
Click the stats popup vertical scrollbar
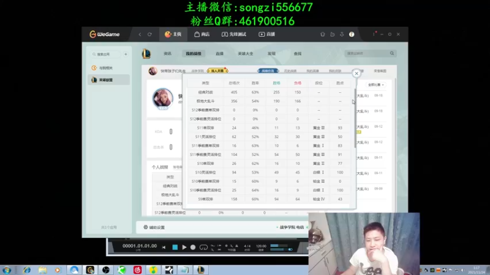355,118
